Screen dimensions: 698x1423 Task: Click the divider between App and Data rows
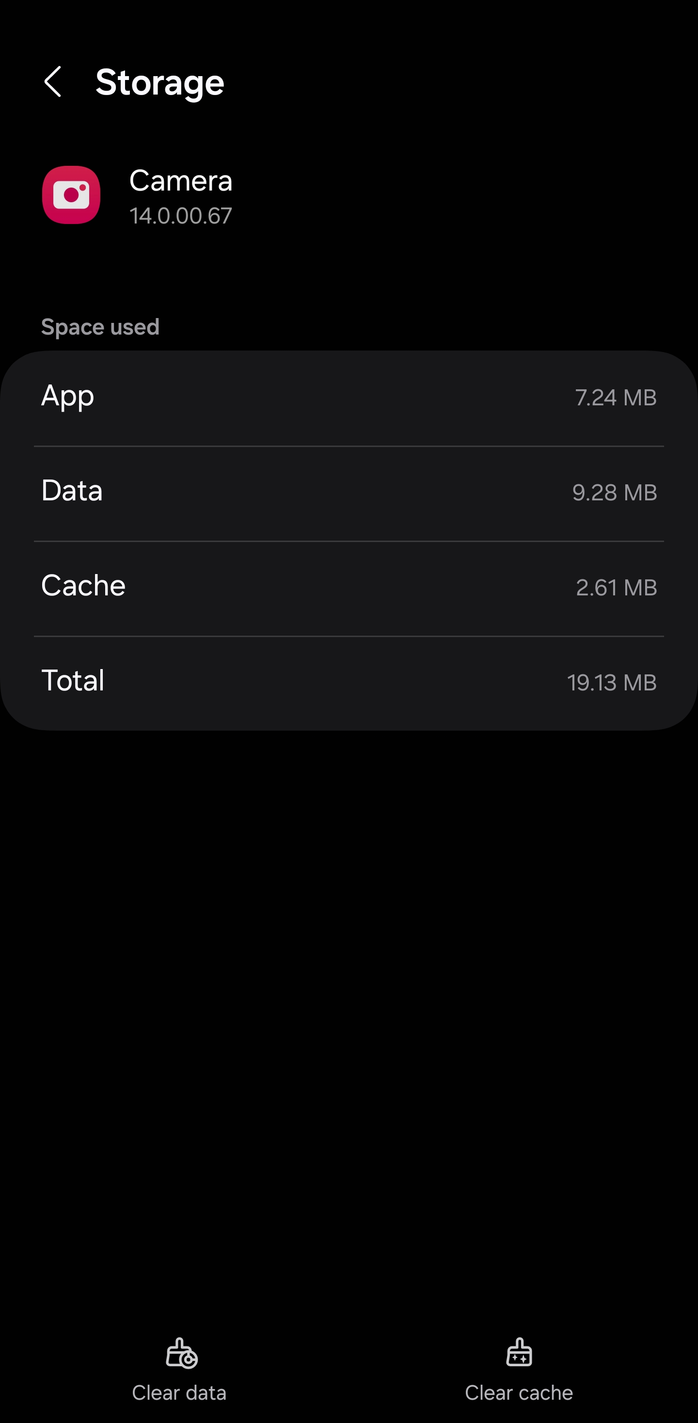point(349,446)
